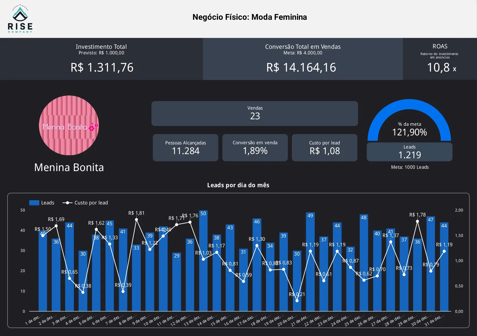477x336 pixels.
Task: Click the lowest line point R$ 0,21
Action: coord(297,300)
